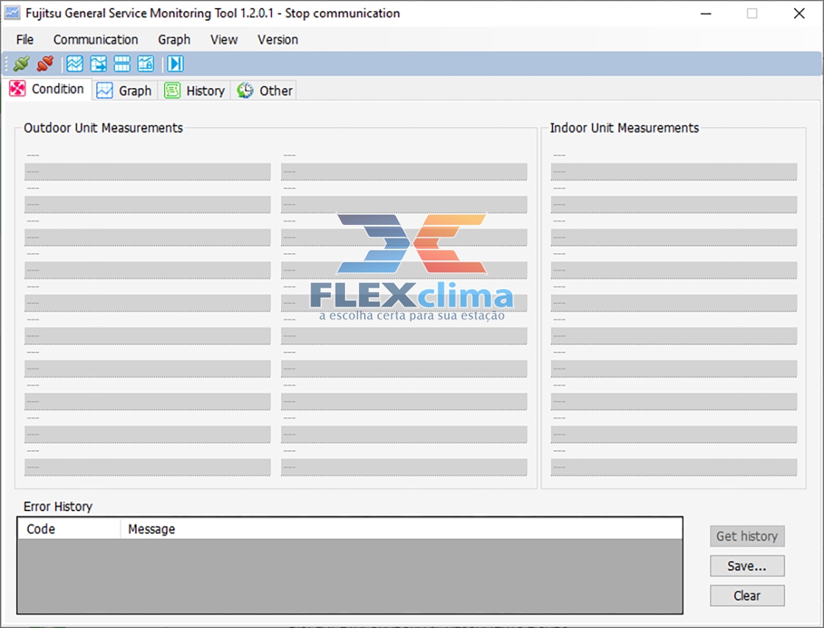Click the graph with arrow toolbar icon
This screenshot has width=824, height=628.
pyautogui.click(x=99, y=63)
